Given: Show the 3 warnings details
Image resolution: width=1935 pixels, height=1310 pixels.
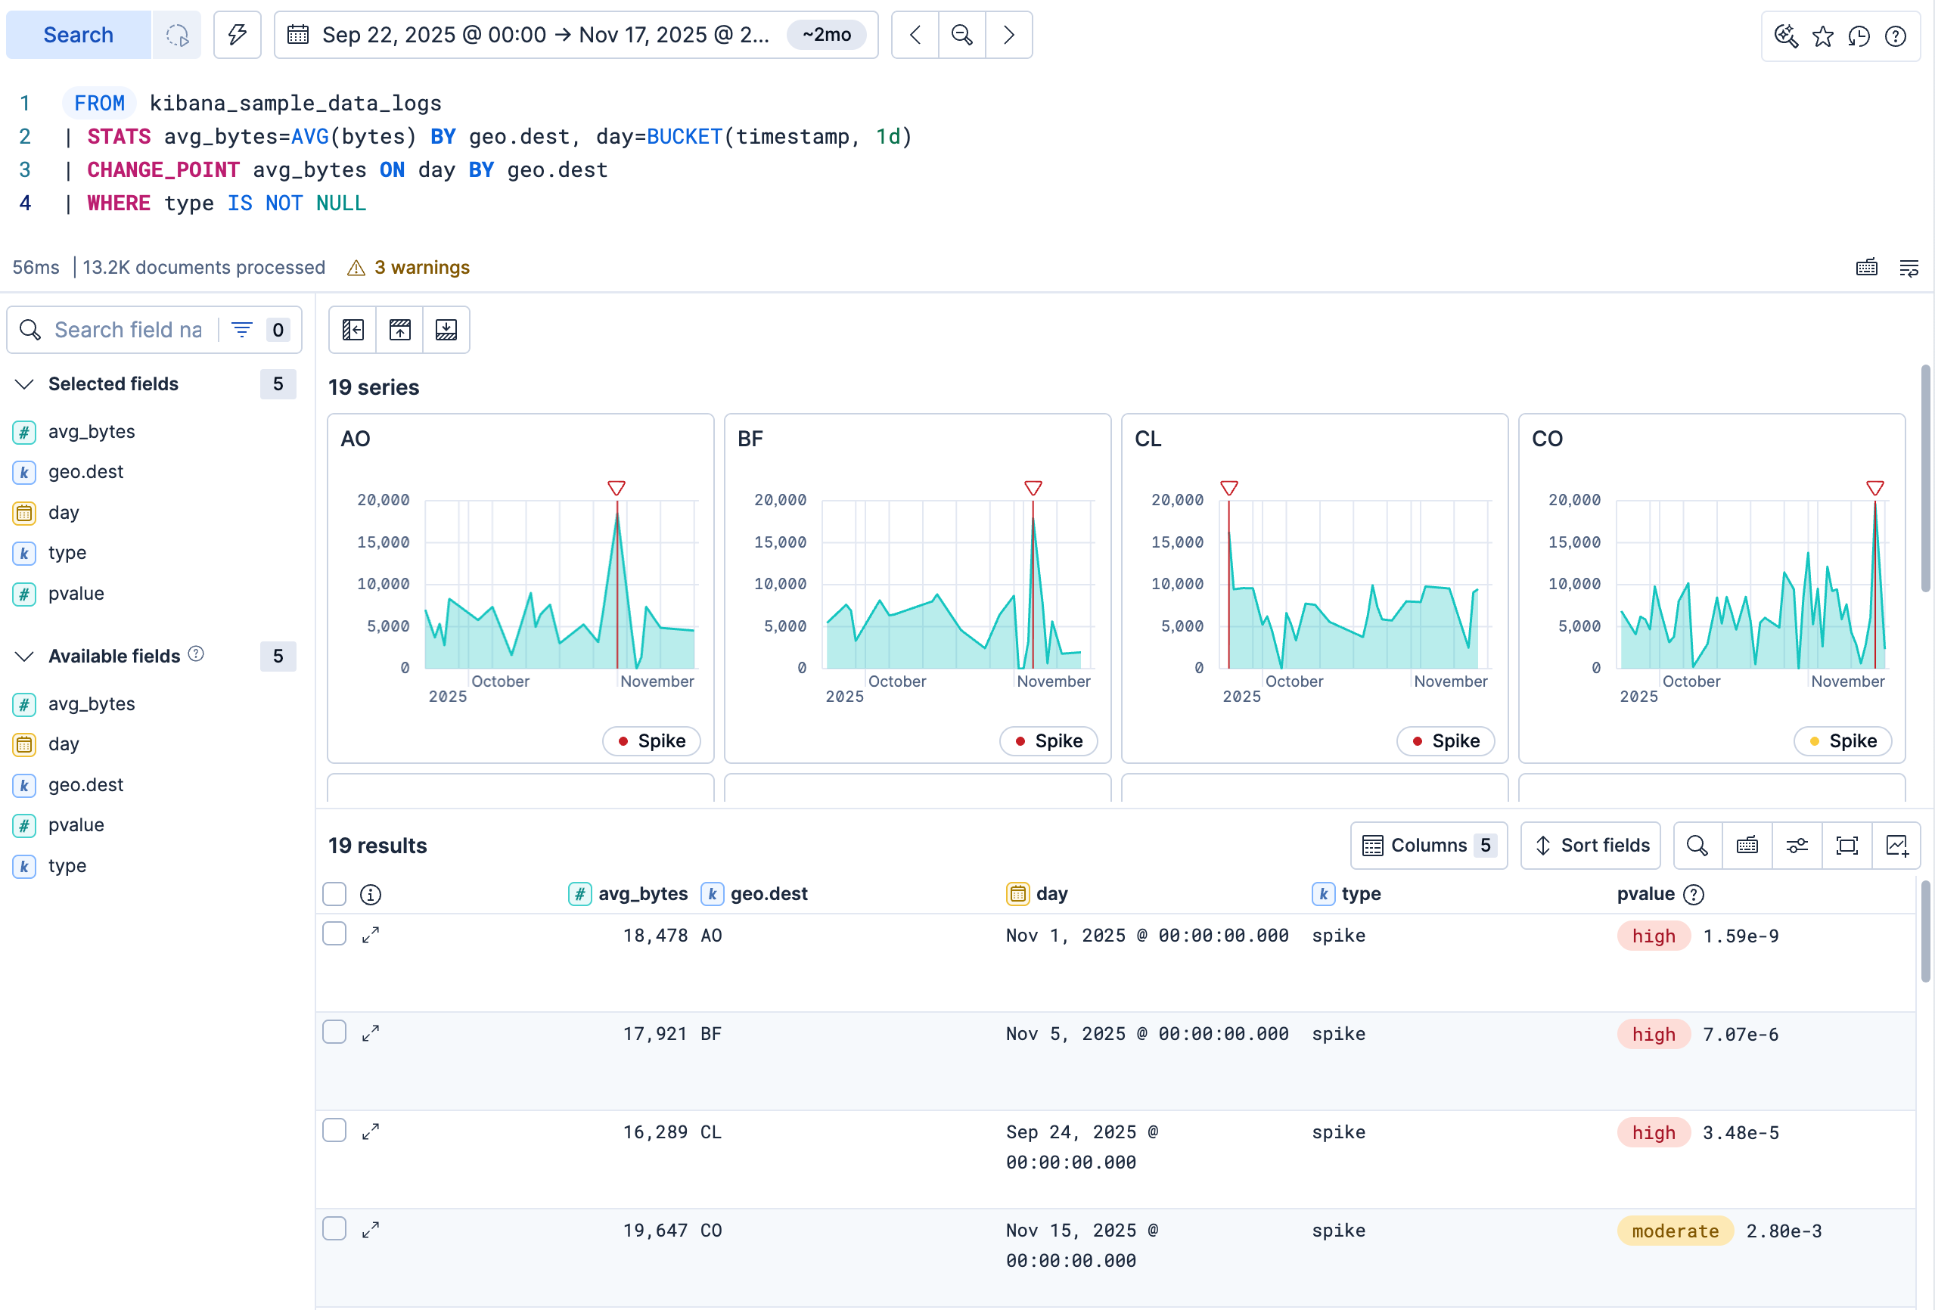Looking at the screenshot, I should click(408, 267).
